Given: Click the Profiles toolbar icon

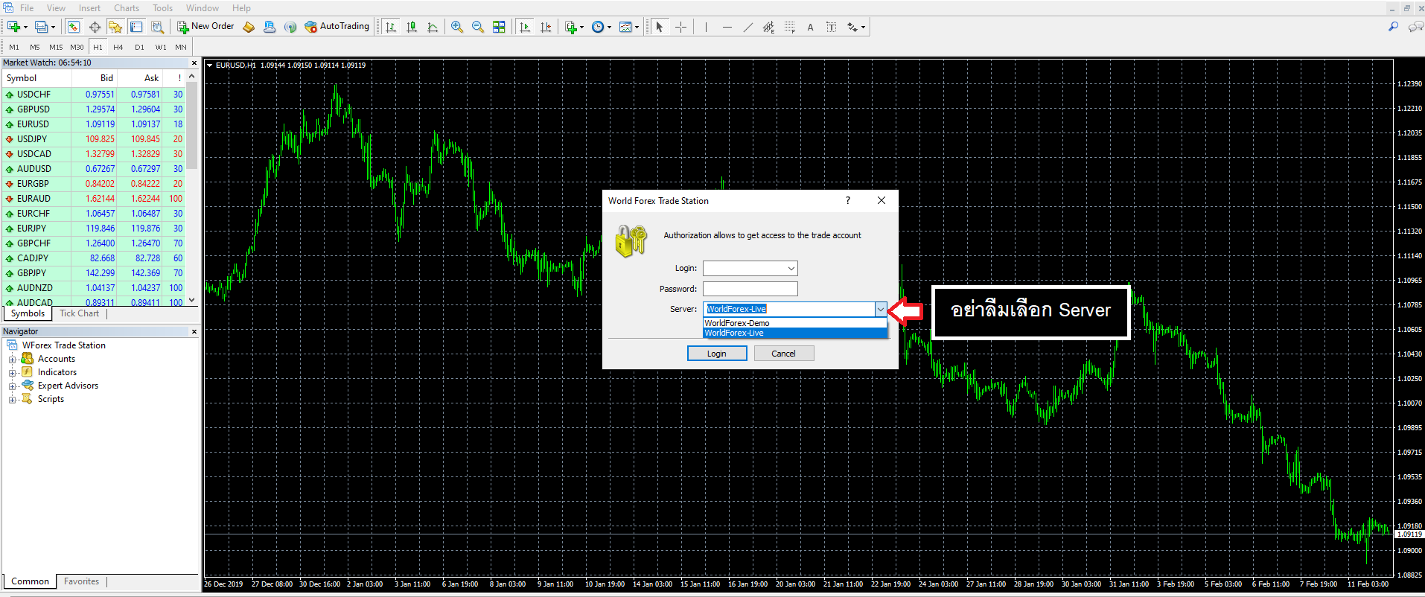Looking at the screenshot, I should tap(42, 27).
